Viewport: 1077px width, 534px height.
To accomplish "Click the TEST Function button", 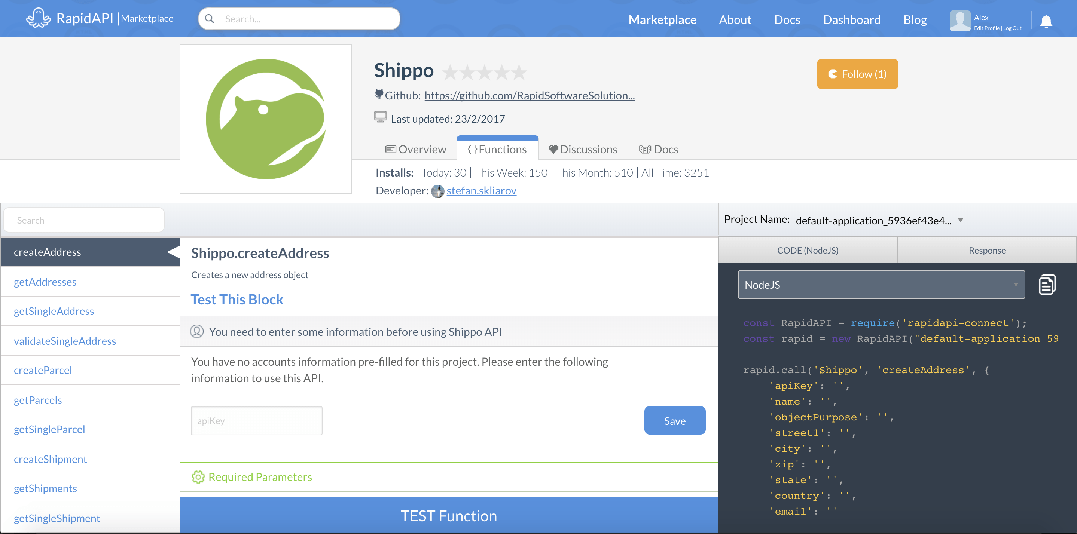I will (449, 516).
